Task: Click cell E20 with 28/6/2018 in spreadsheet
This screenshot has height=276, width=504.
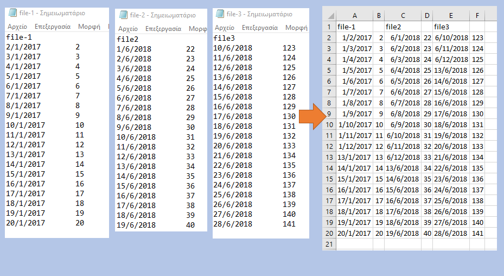Action: tap(451, 233)
